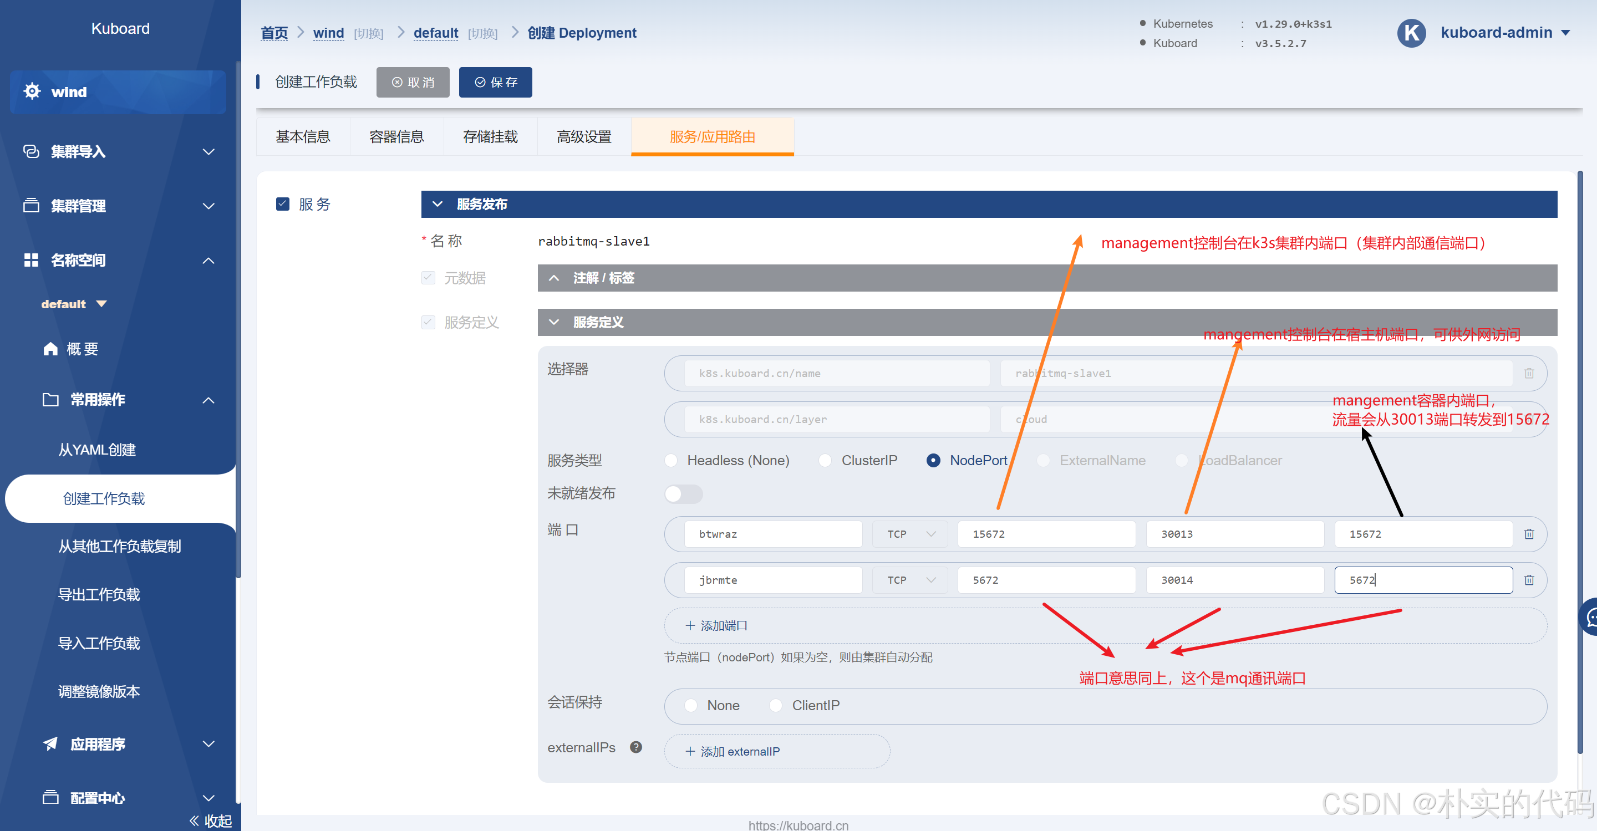The height and width of the screenshot is (831, 1597).
Task: Toggle the 未就绪发布 switch
Action: (x=683, y=494)
